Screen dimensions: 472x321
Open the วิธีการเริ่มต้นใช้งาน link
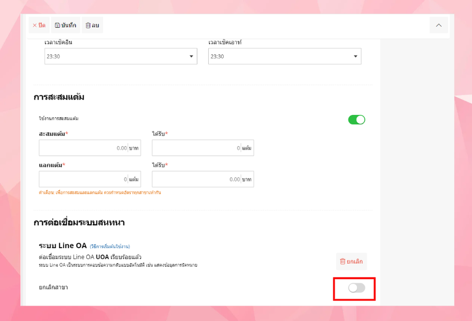(x=110, y=247)
